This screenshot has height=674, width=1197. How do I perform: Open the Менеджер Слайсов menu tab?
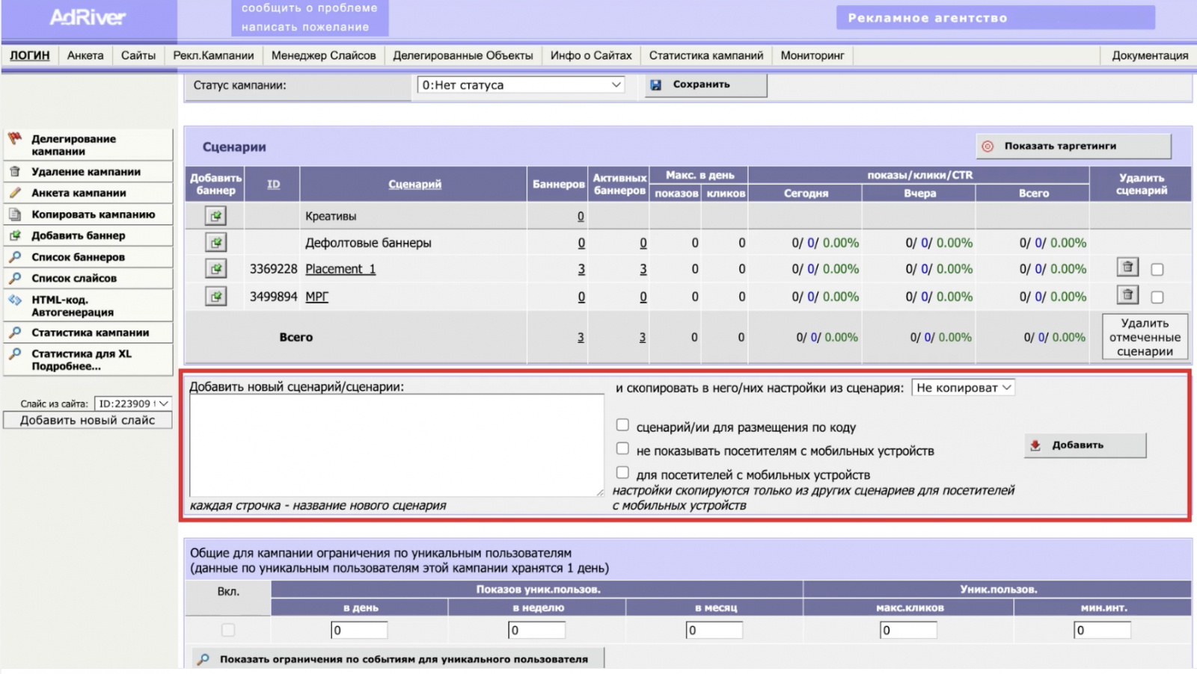click(x=323, y=55)
